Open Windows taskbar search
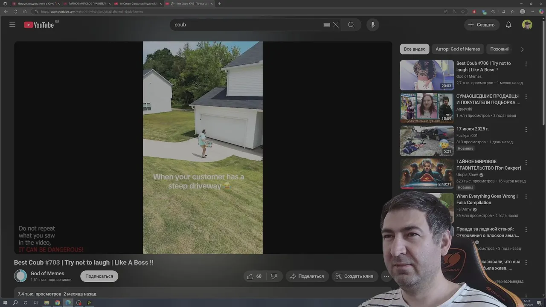546x307 pixels. 15,303
